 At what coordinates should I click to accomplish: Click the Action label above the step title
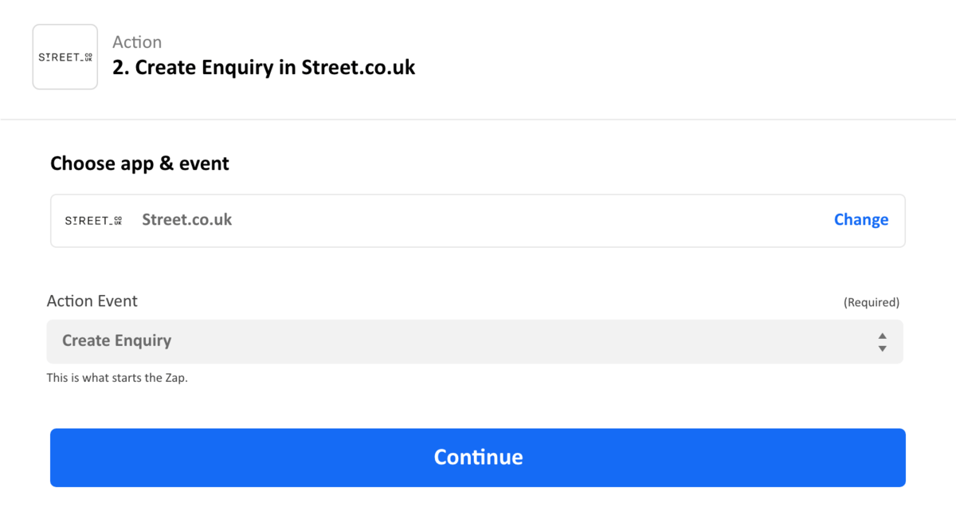click(137, 41)
